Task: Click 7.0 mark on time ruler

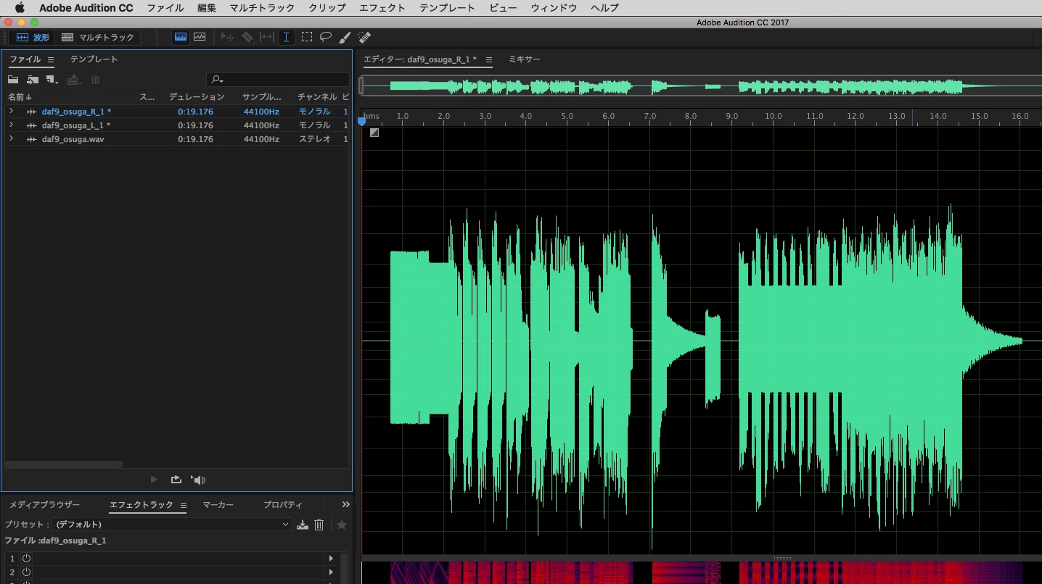Action: (x=650, y=116)
